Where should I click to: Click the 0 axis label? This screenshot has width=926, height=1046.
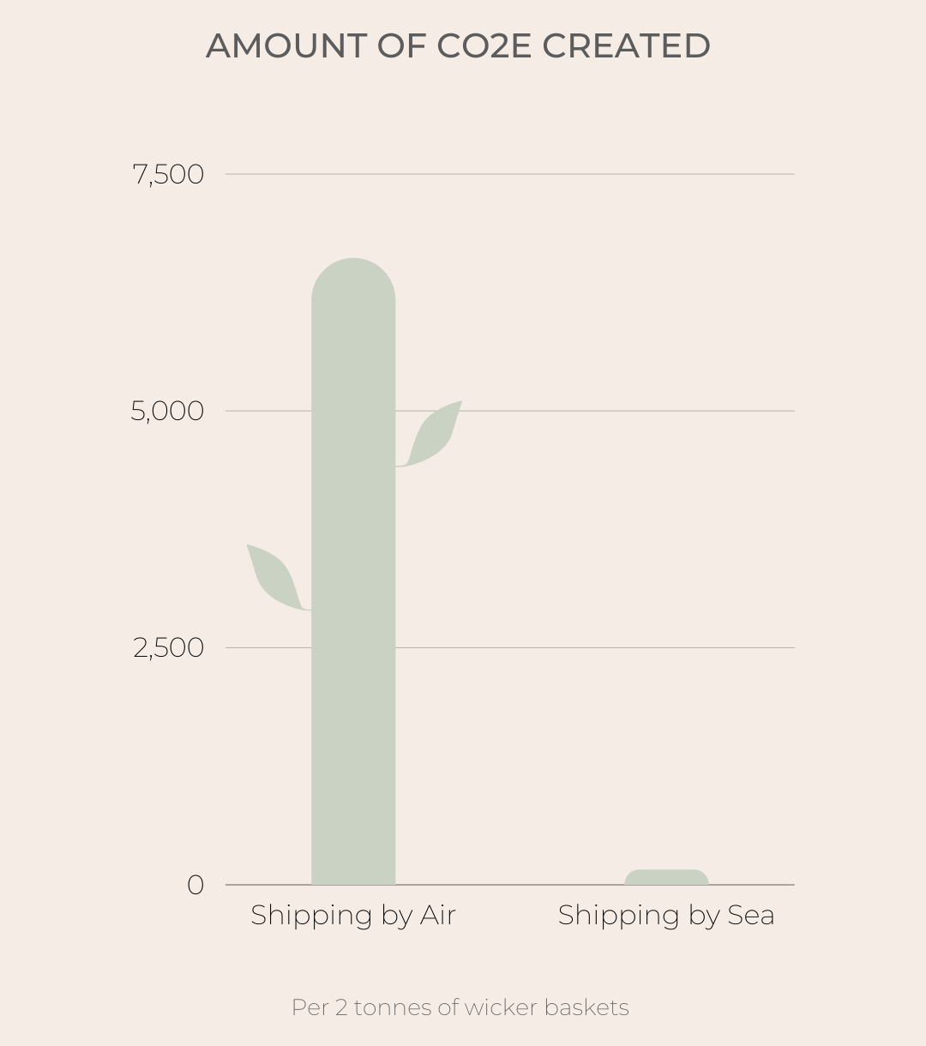pyautogui.click(x=195, y=885)
